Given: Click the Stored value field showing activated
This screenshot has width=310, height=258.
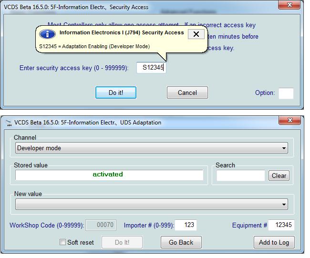Looking at the screenshot, I should [109, 175].
